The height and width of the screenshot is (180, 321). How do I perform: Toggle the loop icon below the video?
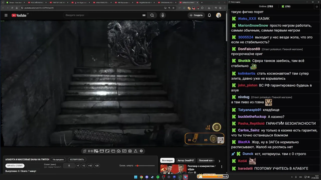tap(85, 151)
